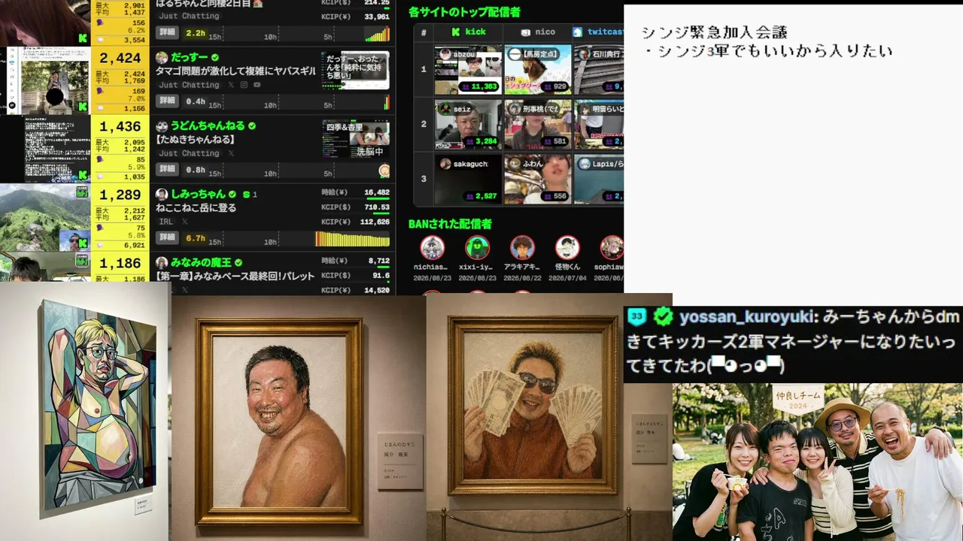This screenshot has height=541, width=963.
Task: Click the verified badge beside うどんちゃんねる
Action: tap(252, 126)
